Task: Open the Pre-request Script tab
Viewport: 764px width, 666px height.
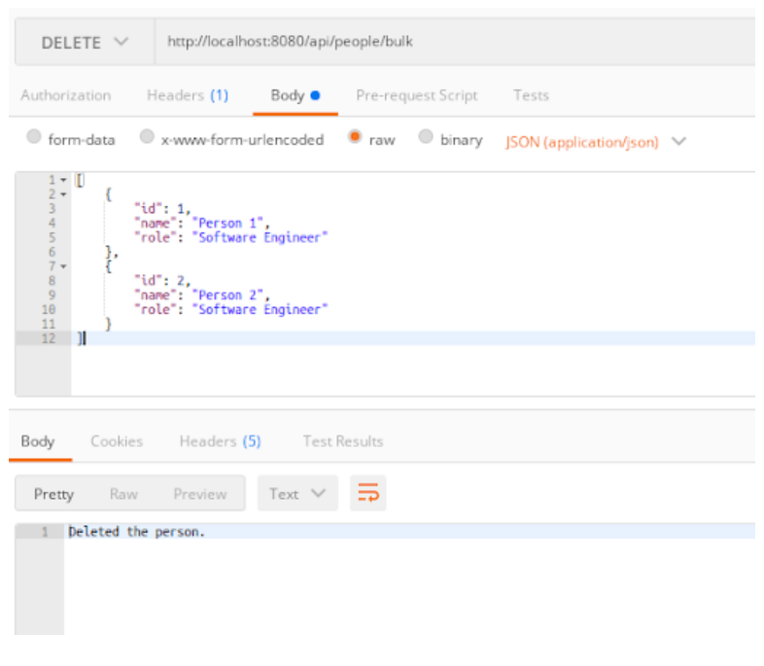Action: tap(416, 95)
